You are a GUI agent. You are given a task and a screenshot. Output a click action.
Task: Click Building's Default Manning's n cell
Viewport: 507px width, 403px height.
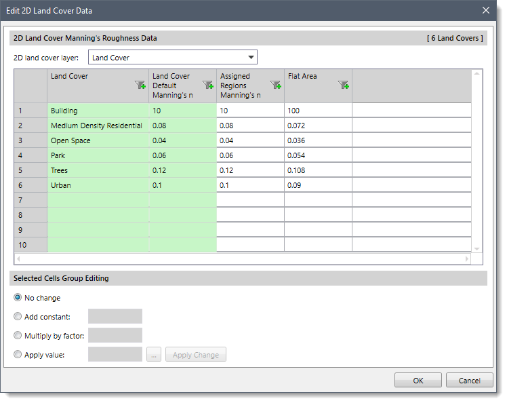tap(183, 111)
